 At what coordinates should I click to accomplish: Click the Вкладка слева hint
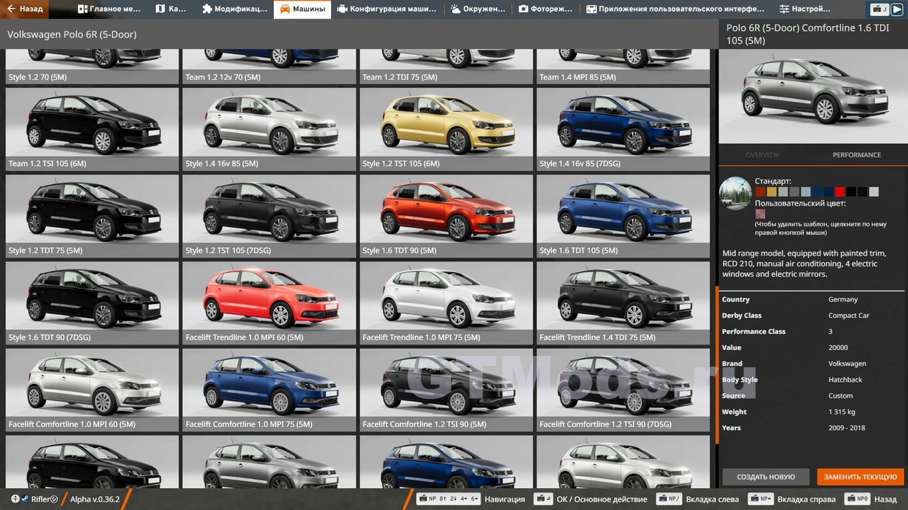(697, 499)
